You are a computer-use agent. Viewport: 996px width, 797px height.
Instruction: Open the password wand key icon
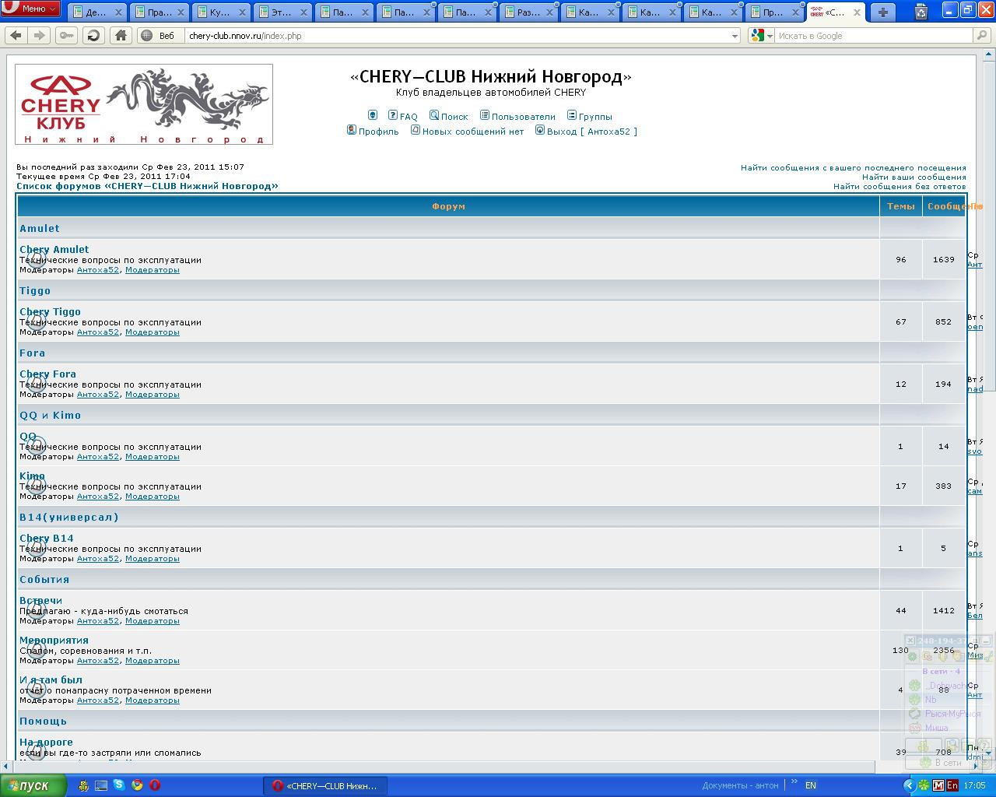point(67,36)
